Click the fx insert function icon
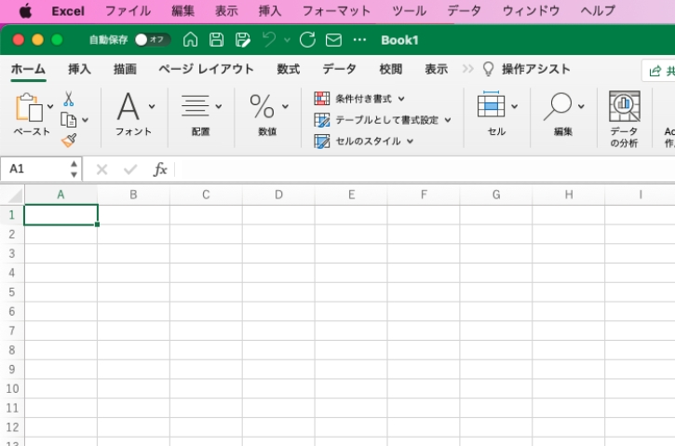Viewport: 675px width, 446px height. tap(160, 169)
